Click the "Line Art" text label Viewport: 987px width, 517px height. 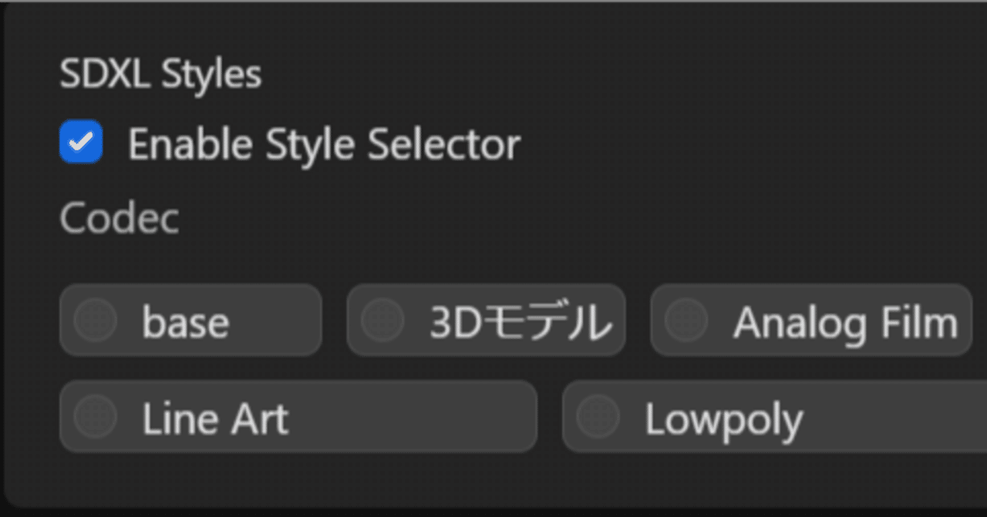215,419
